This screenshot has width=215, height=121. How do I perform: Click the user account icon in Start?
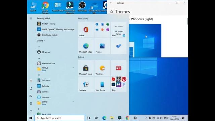click(31, 81)
